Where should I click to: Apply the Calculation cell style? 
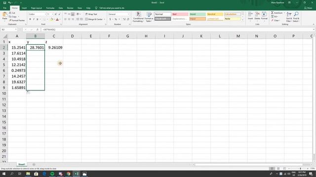[x=233, y=14]
